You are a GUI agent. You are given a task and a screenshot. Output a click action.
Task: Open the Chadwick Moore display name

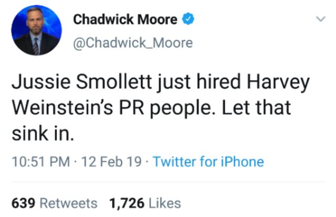pyautogui.click(x=125, y=20)
